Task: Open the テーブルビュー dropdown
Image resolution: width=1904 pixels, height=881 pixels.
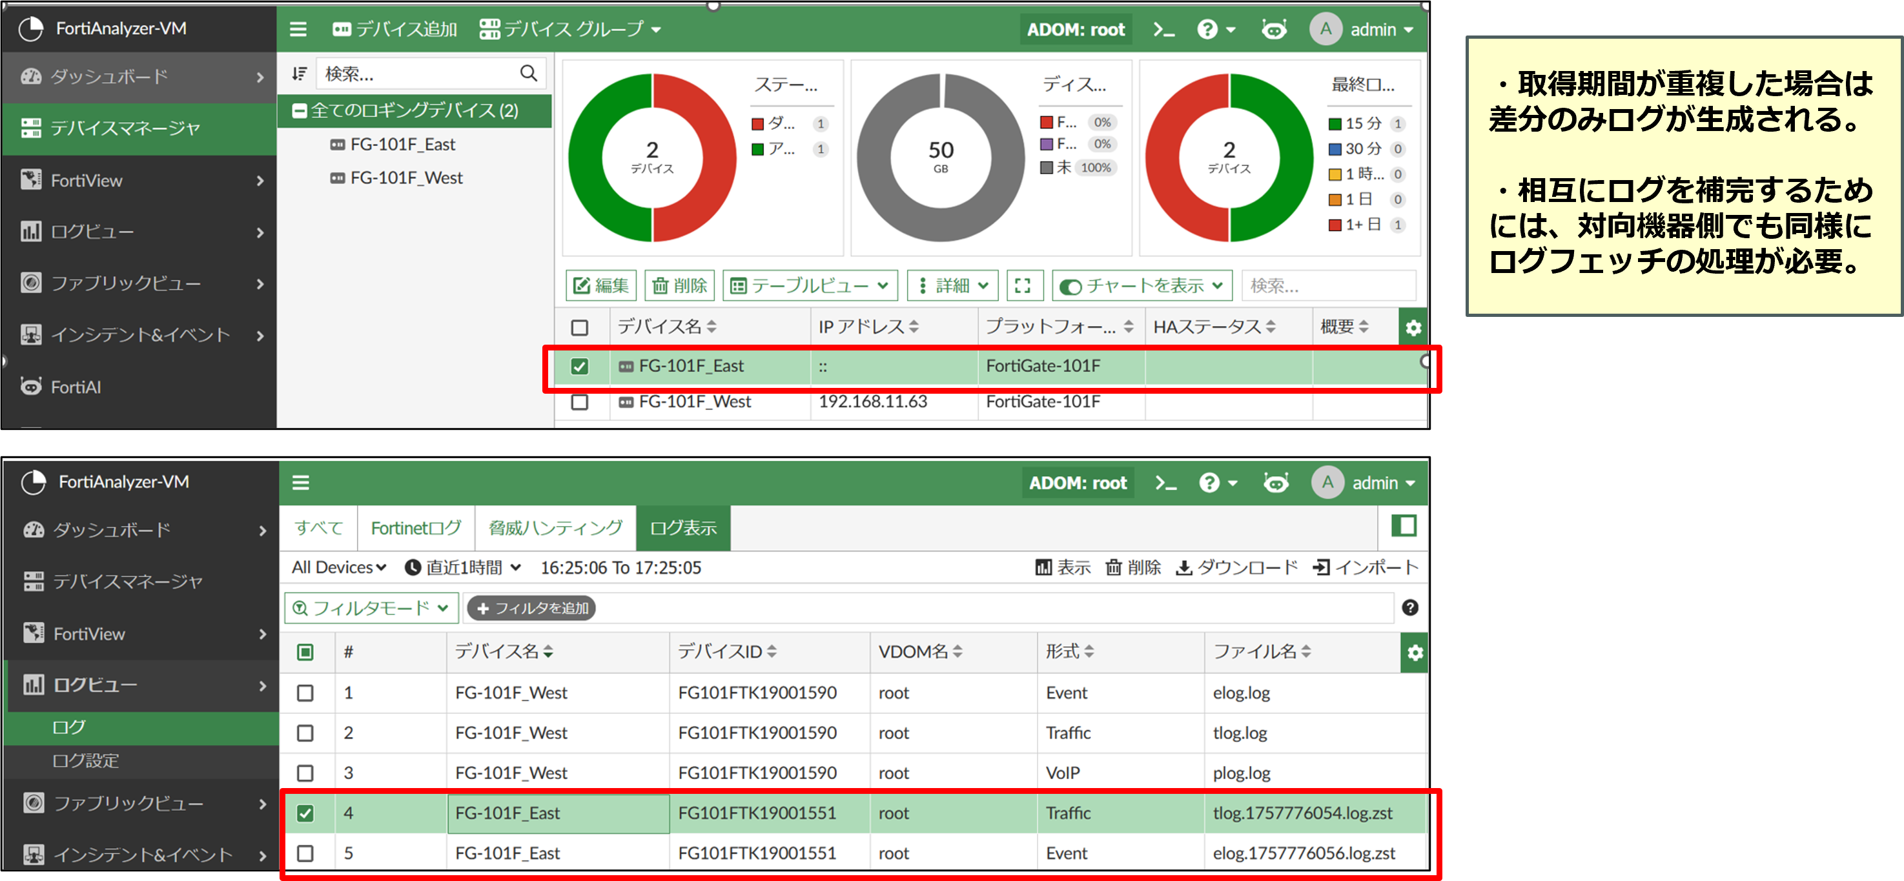Action: tap(810, 286)
